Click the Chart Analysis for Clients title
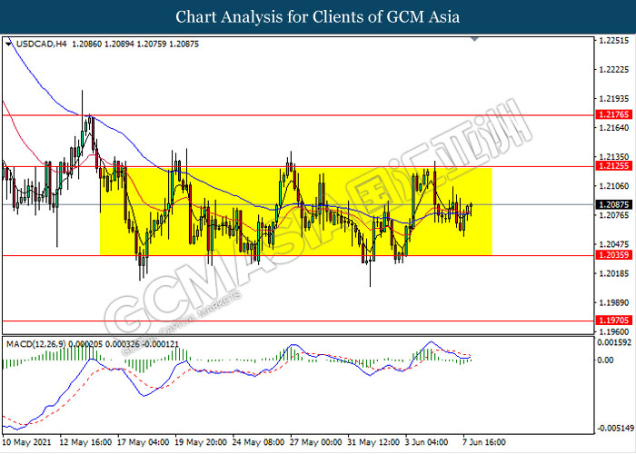 [318, 17]
